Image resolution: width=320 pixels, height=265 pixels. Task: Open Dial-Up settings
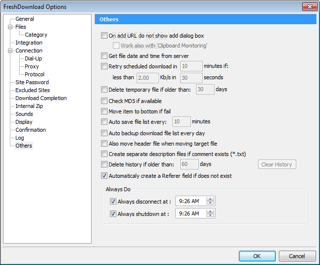[33, 59]
